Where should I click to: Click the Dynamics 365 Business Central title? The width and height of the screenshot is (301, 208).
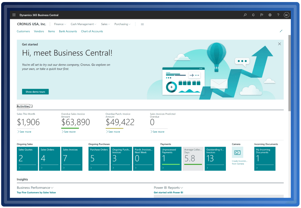[39, 15]
